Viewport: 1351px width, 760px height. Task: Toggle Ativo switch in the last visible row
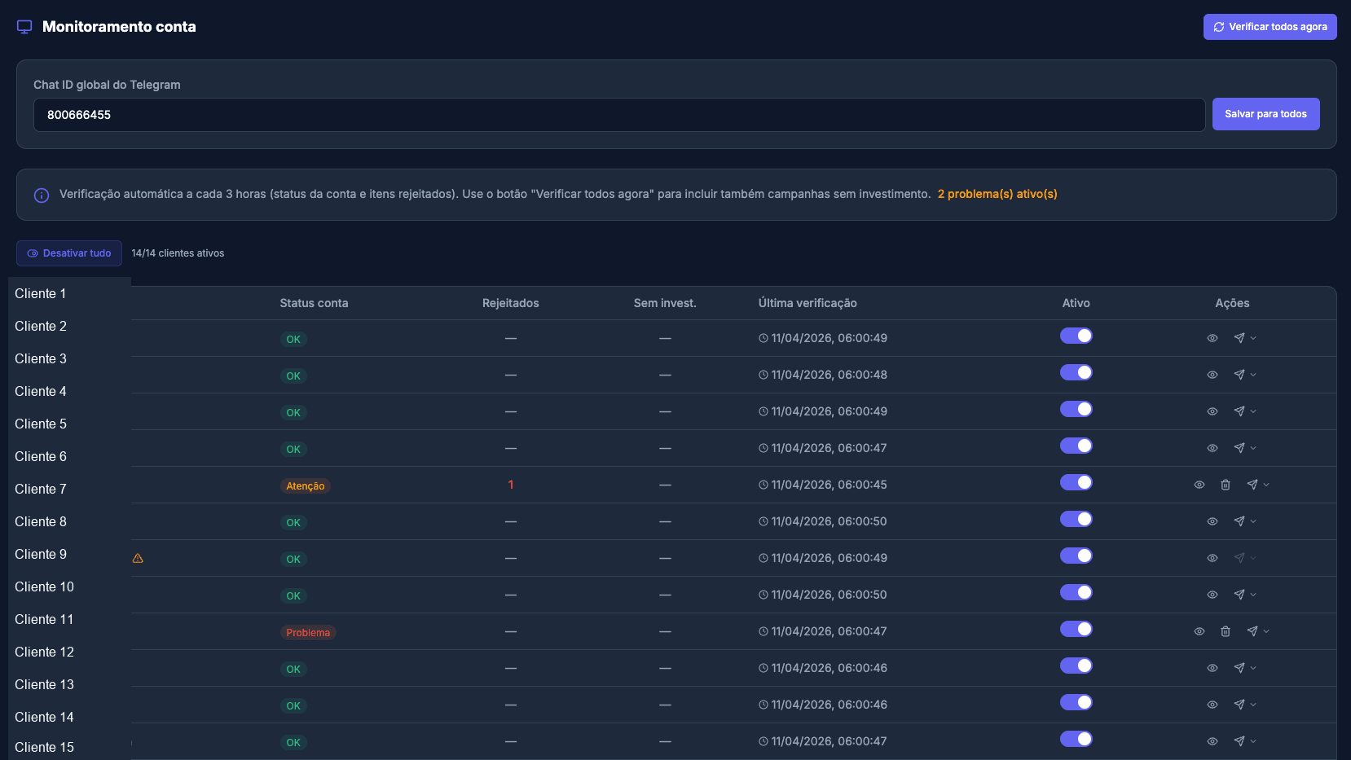click(x=1076, y=739)
